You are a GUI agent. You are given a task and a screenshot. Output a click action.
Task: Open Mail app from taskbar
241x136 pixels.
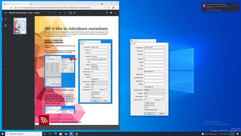click(x=66, y=134)
